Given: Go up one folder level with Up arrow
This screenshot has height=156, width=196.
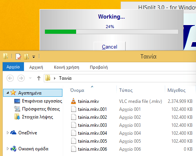Looking at the screenshot, I should (39, 78).
